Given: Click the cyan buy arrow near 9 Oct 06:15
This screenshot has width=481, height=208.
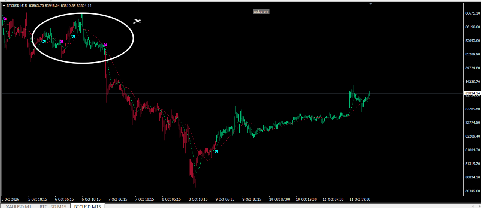Looking at the screenshot, I should pos(216,151).
